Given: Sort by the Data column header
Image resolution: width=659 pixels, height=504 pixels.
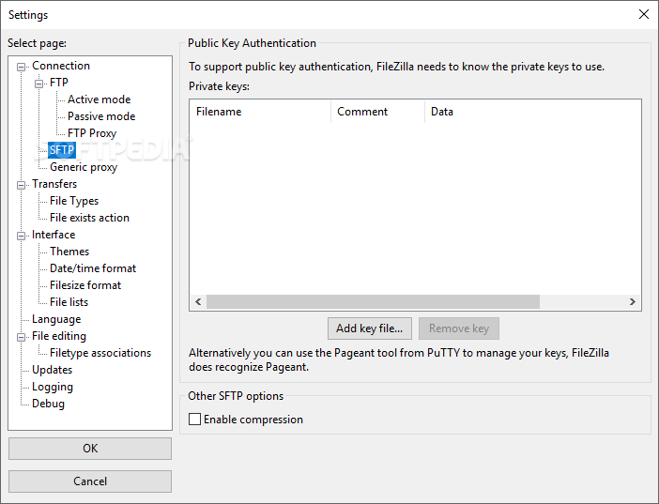Looking at the screenshot, I should (x=442, y=112).
